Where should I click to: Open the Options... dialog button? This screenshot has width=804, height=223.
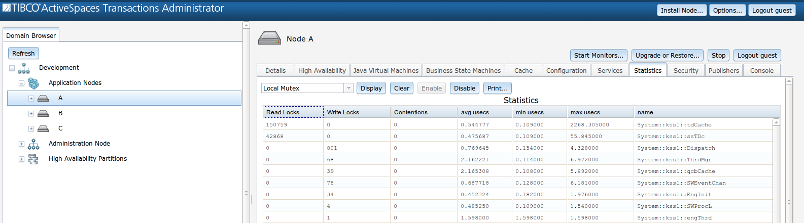pos(727,10)
